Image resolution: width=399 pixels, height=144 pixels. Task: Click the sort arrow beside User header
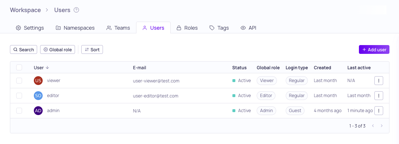click(47, 68)
